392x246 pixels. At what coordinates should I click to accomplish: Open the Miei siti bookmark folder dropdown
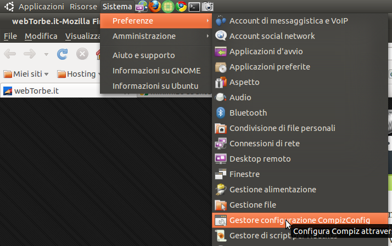26,74
